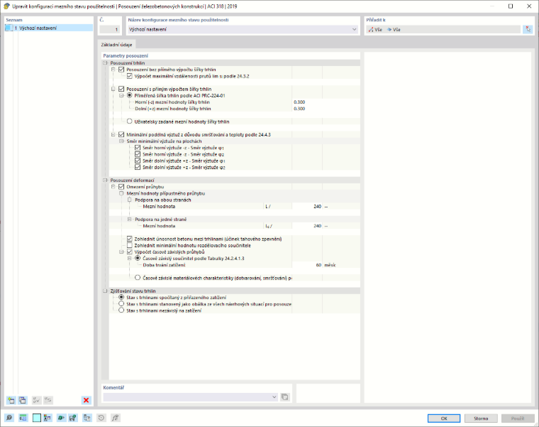Select Stav s trhlinami nezávislý na zatížení
This screenshot has height=427, width=539.
coord(121,310)
